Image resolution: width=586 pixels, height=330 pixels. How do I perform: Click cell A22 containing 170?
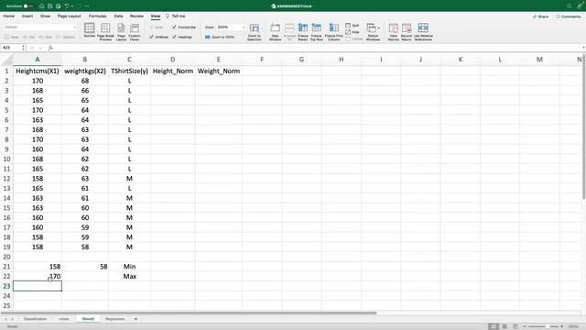click(x=38, y=276)
